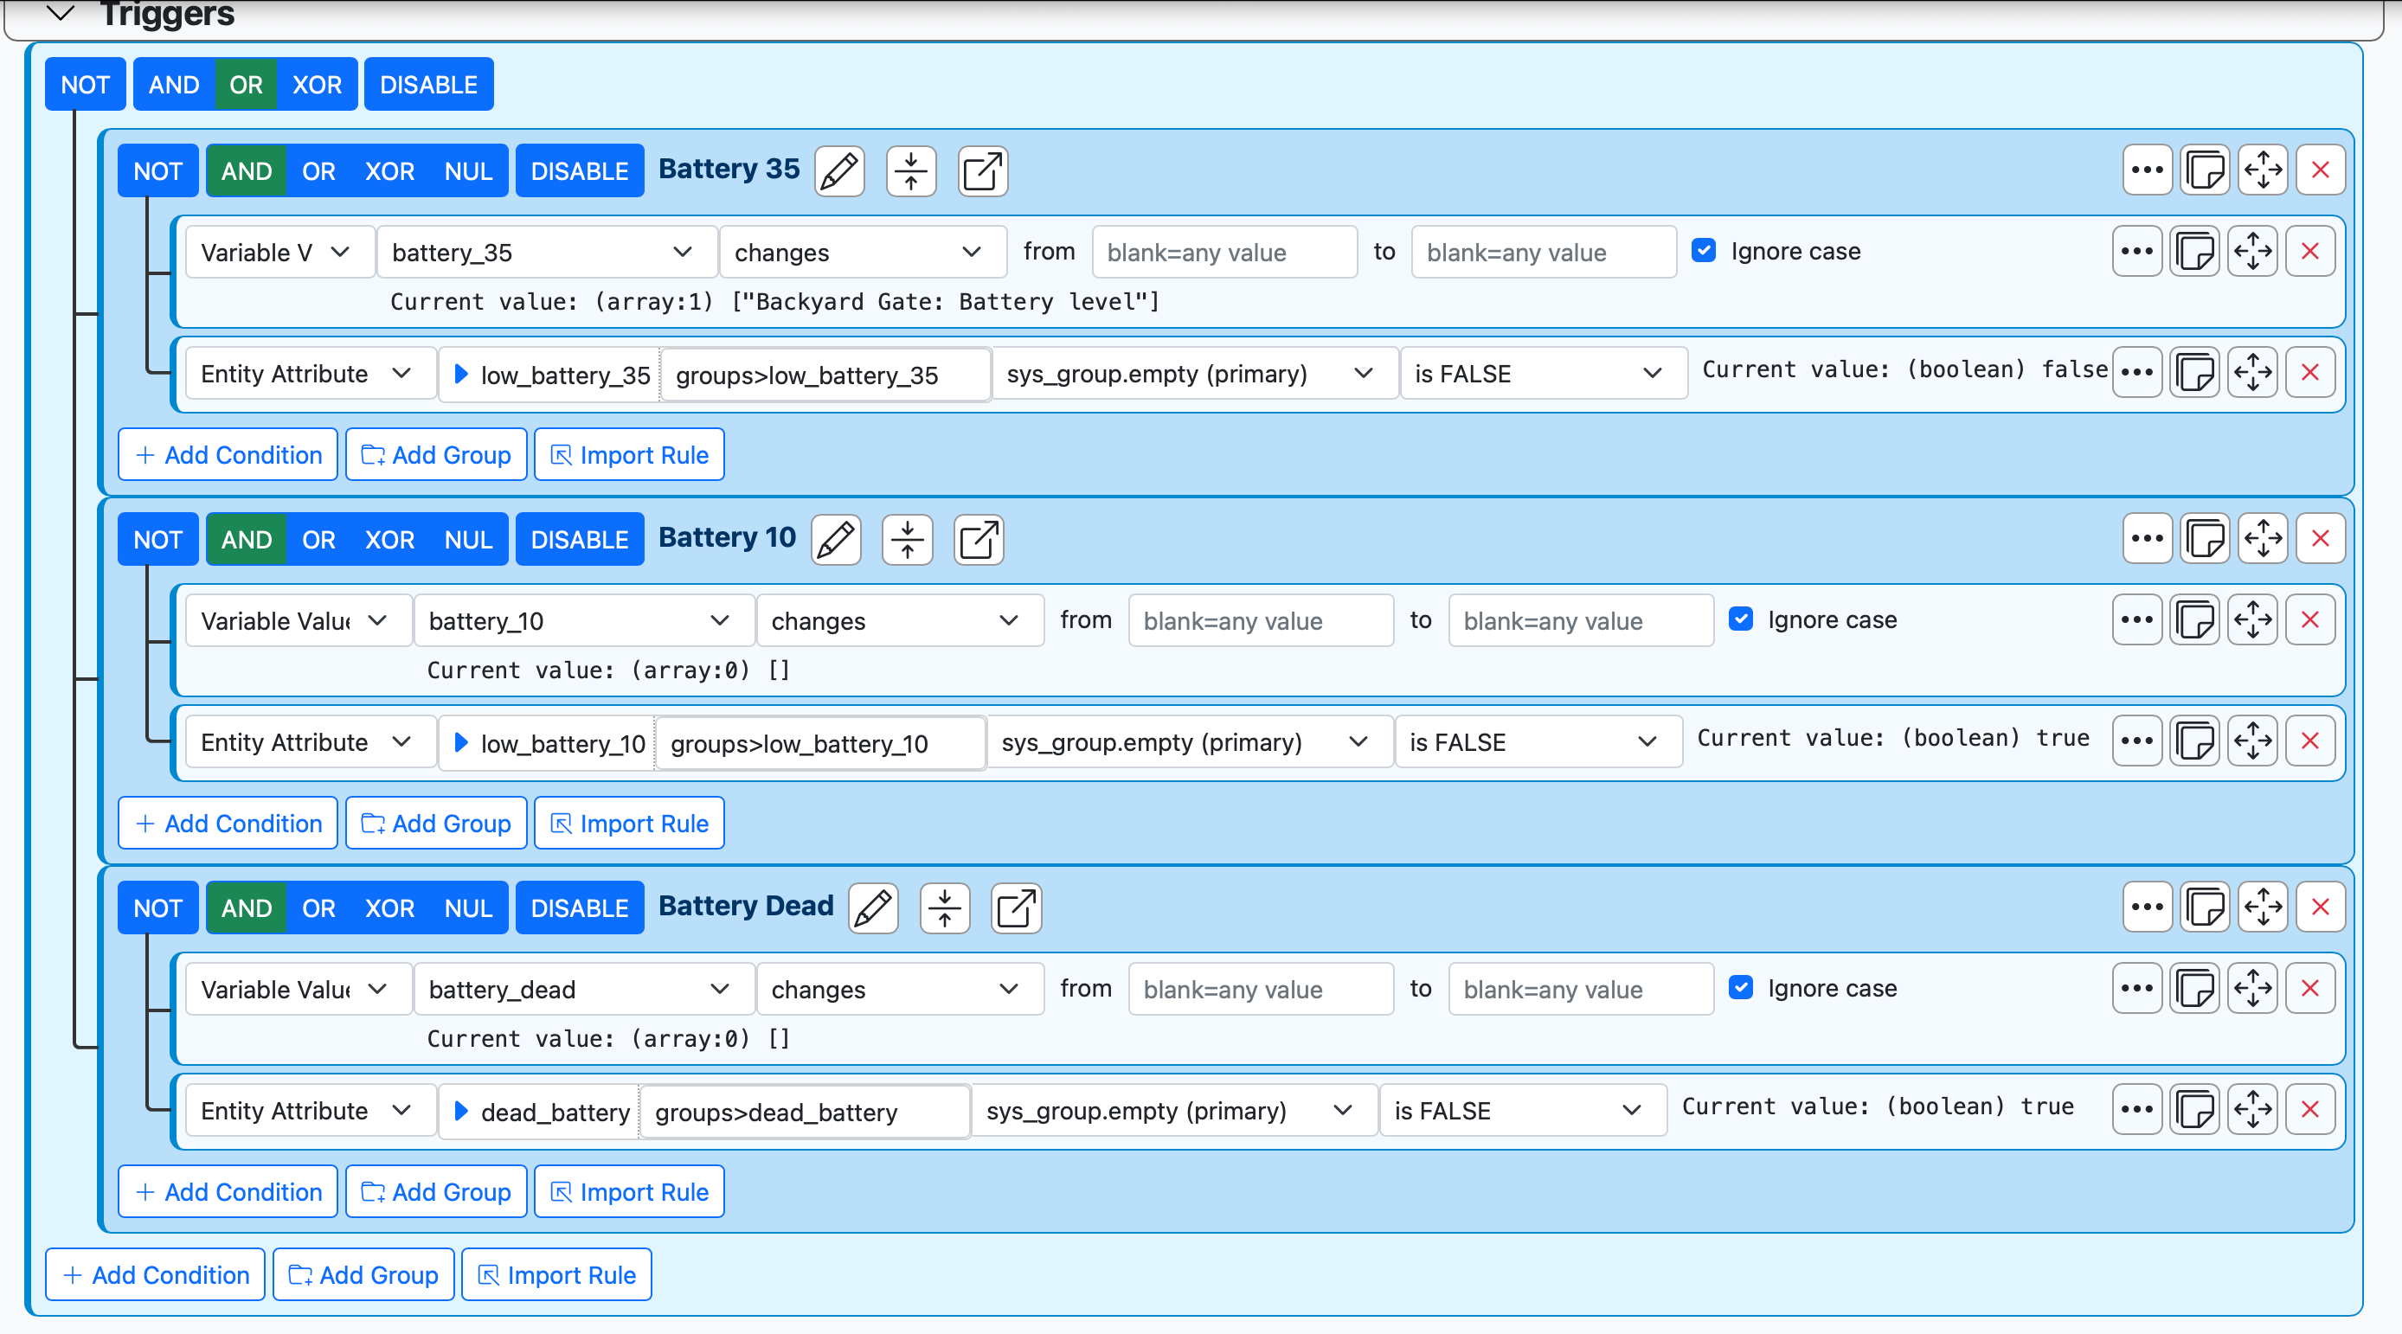Set Battery 35 group operator to OR
Screen dimensions: 2402x1334
tap(318, 171)
